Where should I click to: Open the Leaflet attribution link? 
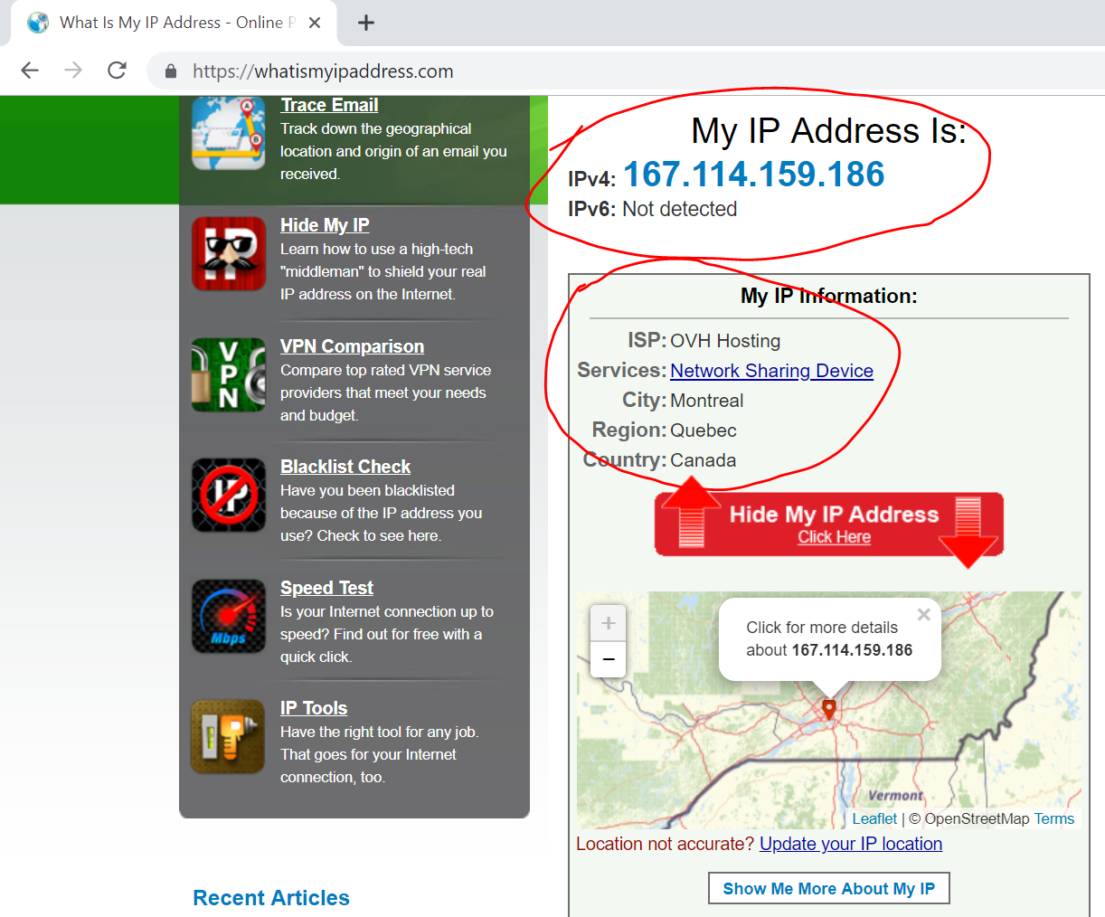click(874, 818)
